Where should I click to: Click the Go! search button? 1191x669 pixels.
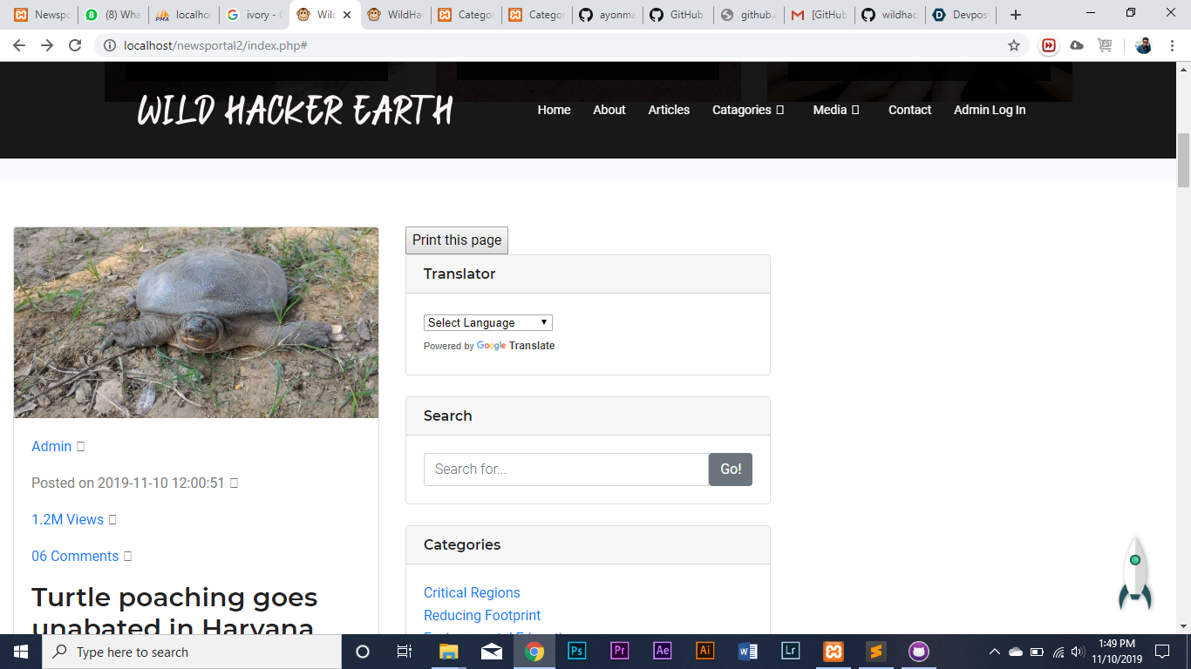tap(731, 469)
